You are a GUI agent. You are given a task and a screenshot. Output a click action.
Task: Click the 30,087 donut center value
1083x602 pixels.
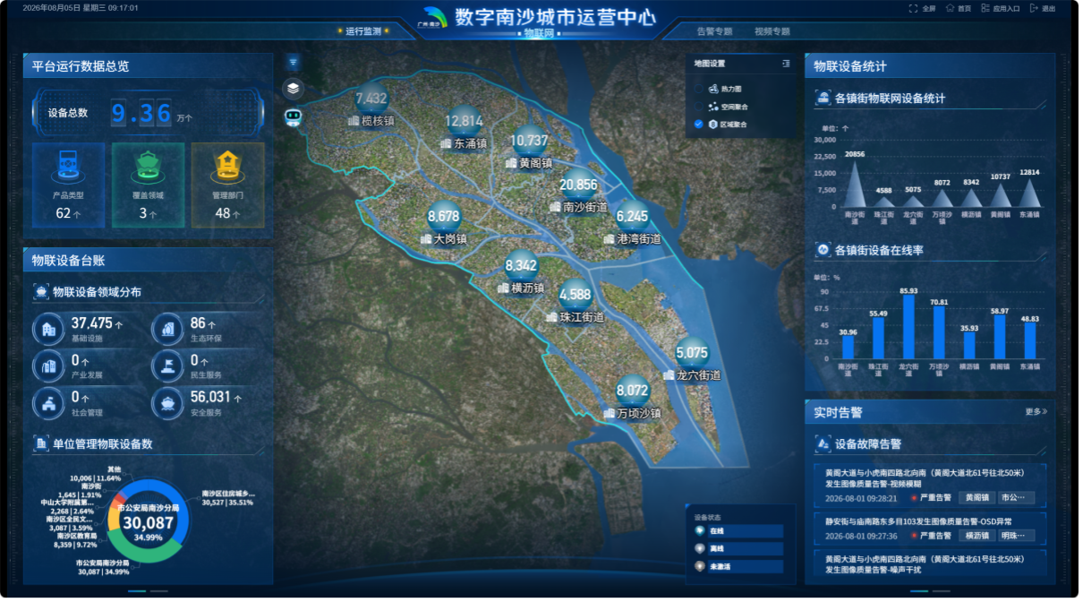149,523
